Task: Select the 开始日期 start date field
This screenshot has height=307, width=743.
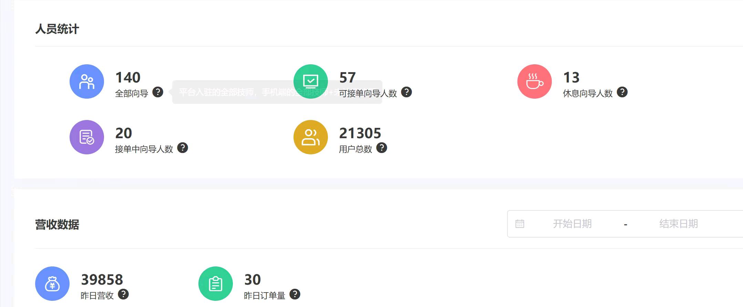Action: [x=572, y=224]
